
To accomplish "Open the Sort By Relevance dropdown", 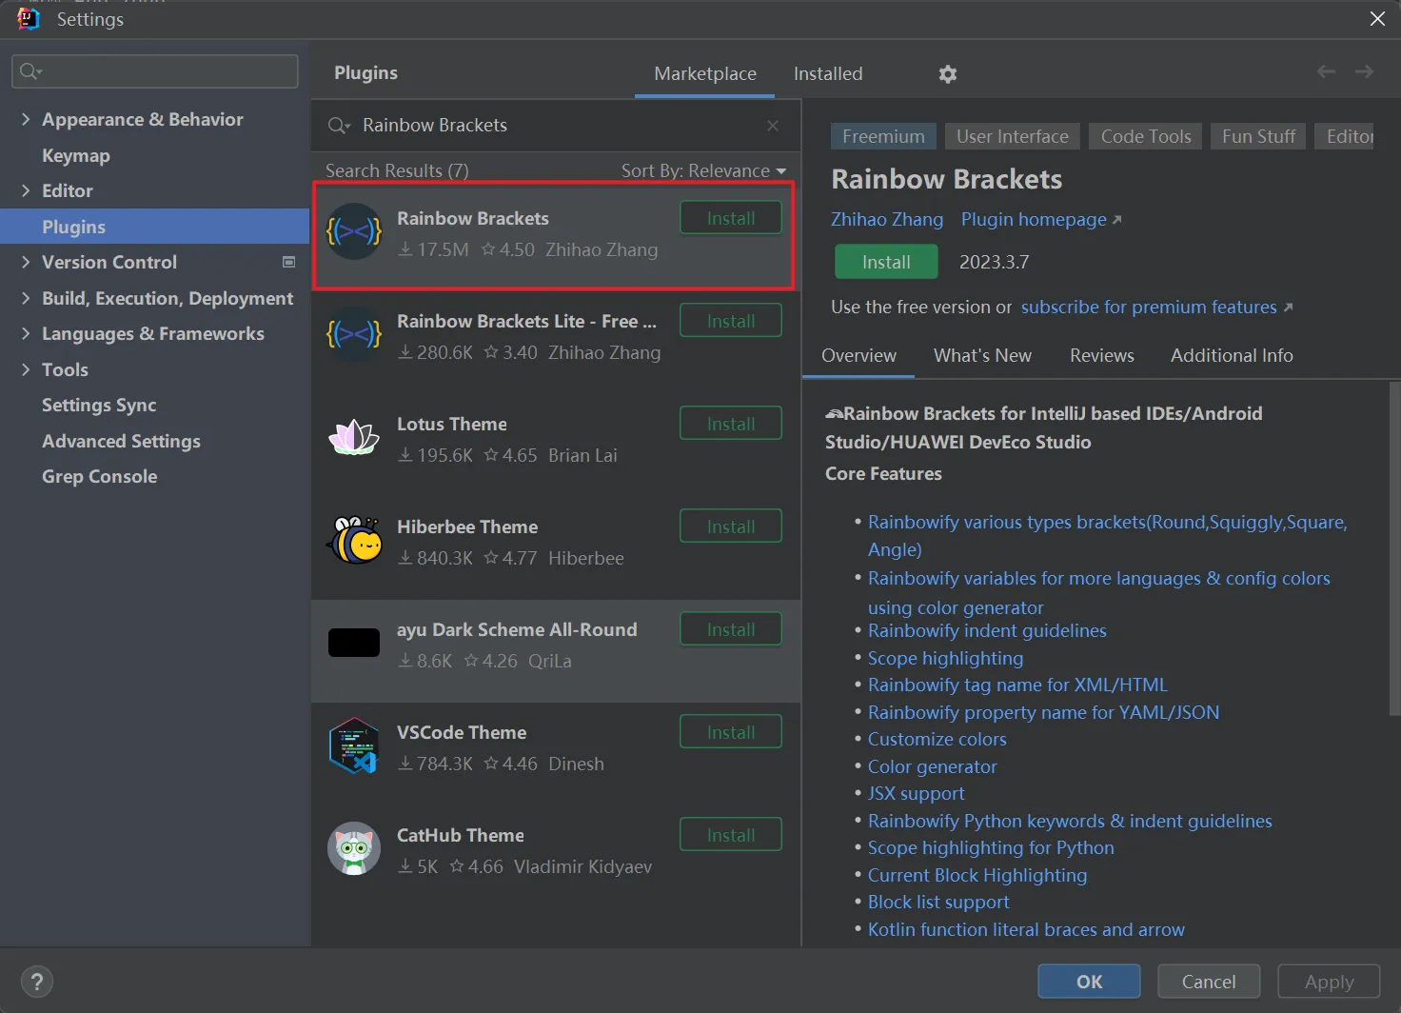I will 704,170.
